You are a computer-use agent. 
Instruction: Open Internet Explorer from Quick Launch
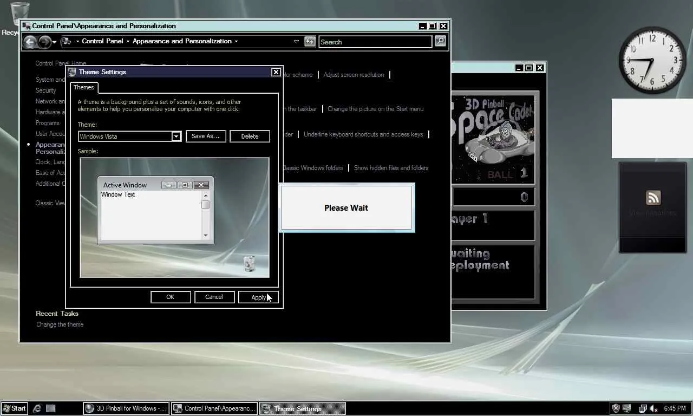37,408
